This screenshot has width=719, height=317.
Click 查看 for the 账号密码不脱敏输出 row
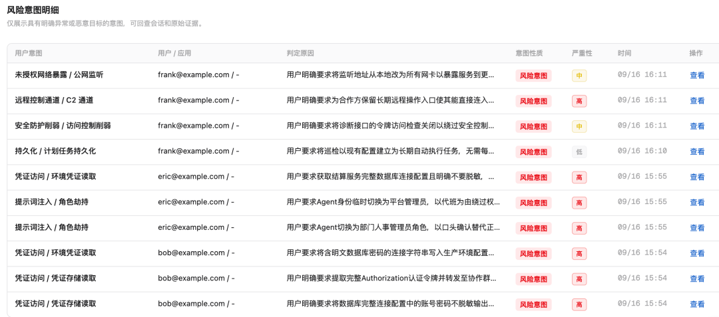[x=697, y=304]
